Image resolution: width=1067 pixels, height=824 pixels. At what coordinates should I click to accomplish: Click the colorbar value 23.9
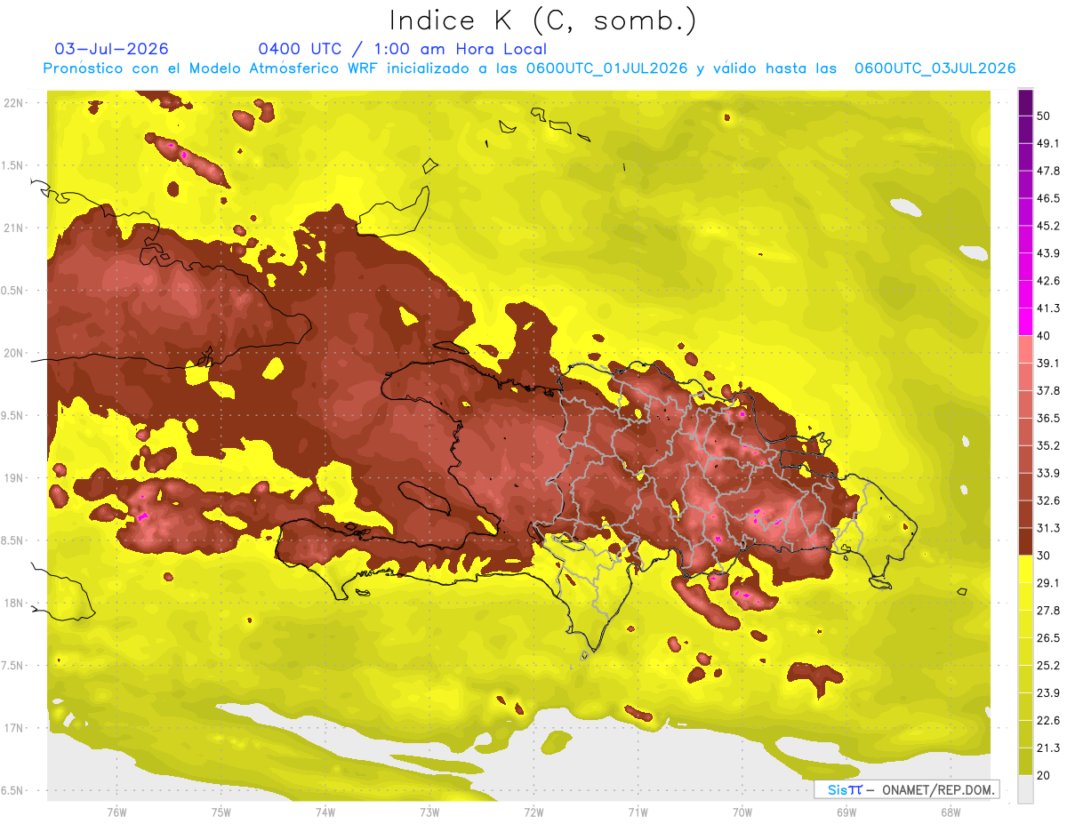pos(1048,693)
